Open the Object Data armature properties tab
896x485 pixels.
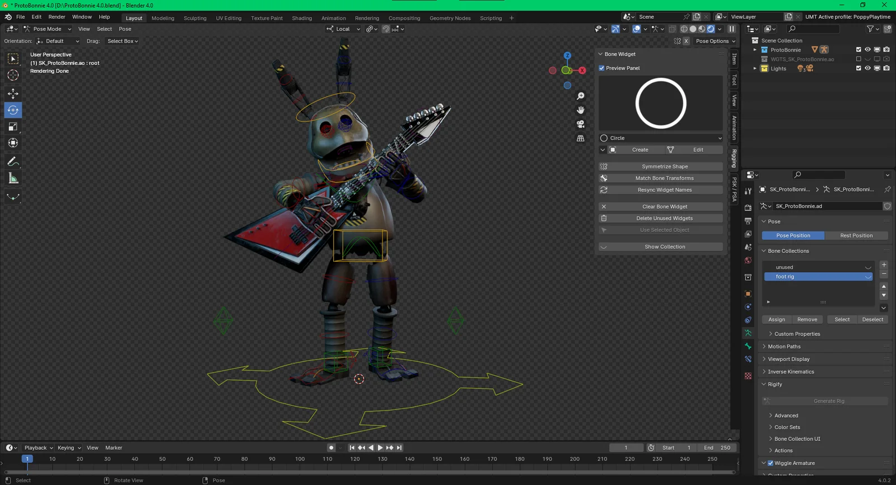[x=748, y=333]
